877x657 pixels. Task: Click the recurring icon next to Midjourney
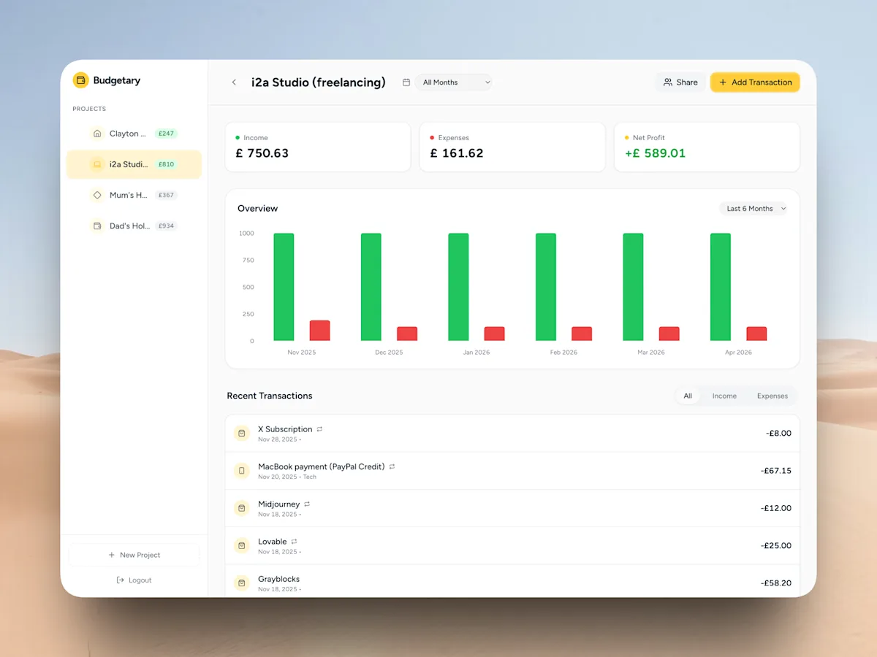pyautogui.click(x=307, y=504)
